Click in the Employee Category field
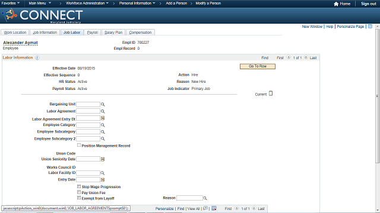The height and width of the screenshot is (213, 380). pyautogui.click(x=88, y=125)
